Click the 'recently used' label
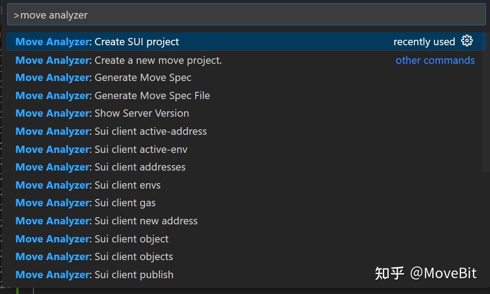Screen dimensions: 490x294 [x=424, y=42]
